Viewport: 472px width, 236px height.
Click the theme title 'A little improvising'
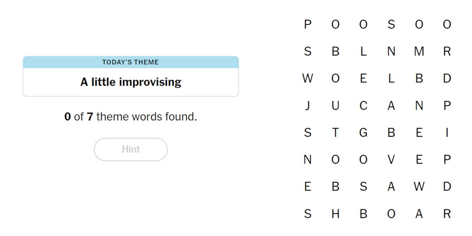click(x=131, y=82)
